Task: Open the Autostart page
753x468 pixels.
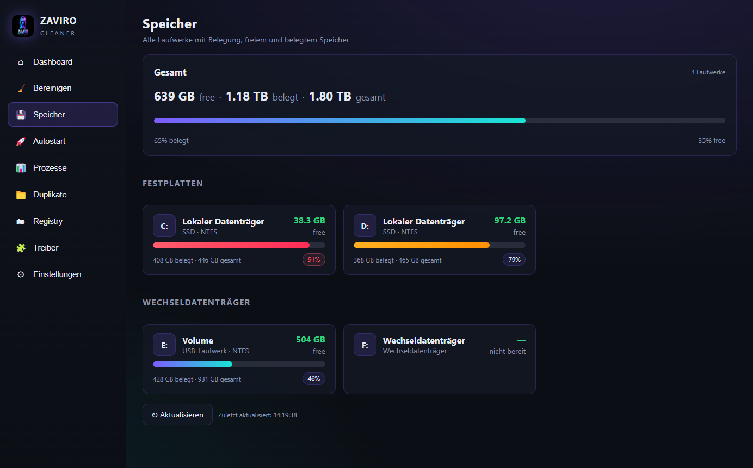Action: [x=63, y=141]
